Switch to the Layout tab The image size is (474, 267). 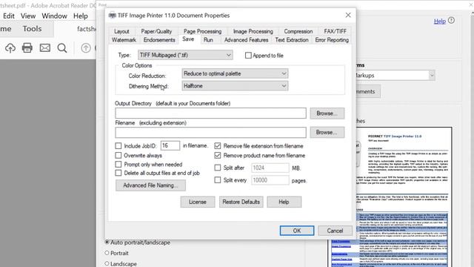(x=121, y=31)
